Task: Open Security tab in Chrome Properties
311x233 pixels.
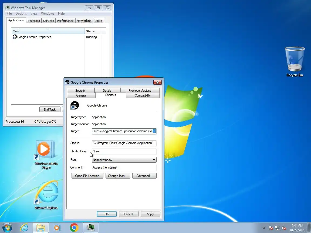Action: pyautogui.click(x=80, y=91)
